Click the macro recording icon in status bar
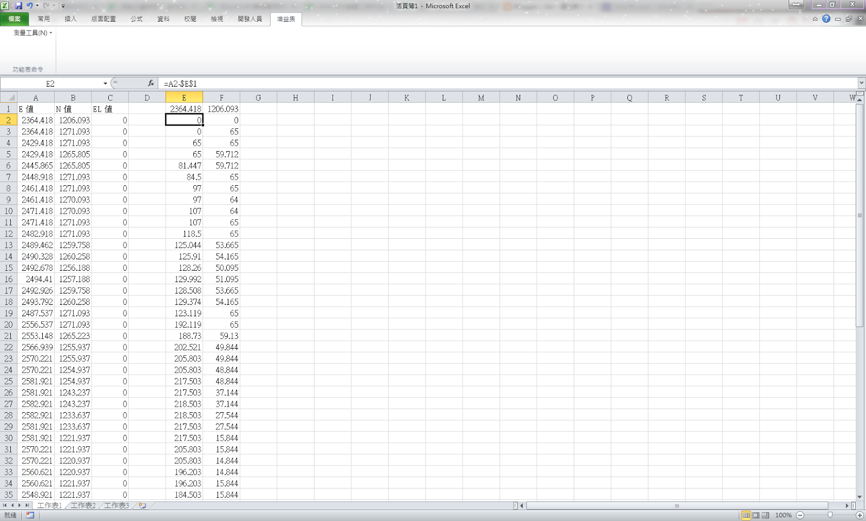Screen dimensions: 866x521 click(30, 515)
